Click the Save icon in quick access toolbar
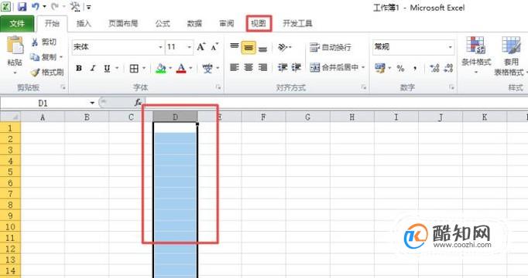The width and height of the screenshot is (528, 278). click(x=22, y=7)
